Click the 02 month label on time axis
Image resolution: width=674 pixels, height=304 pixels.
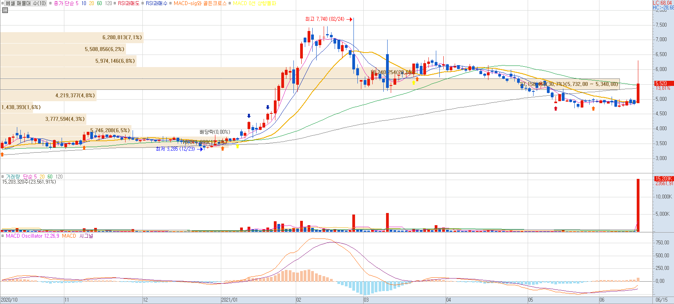(x=299, y=300)
